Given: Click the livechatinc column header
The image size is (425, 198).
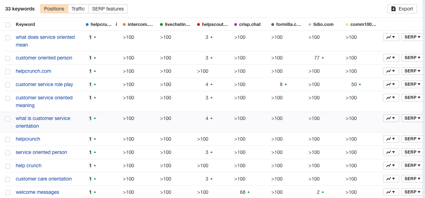Looking at the screenshot, I should pos(175,24).
